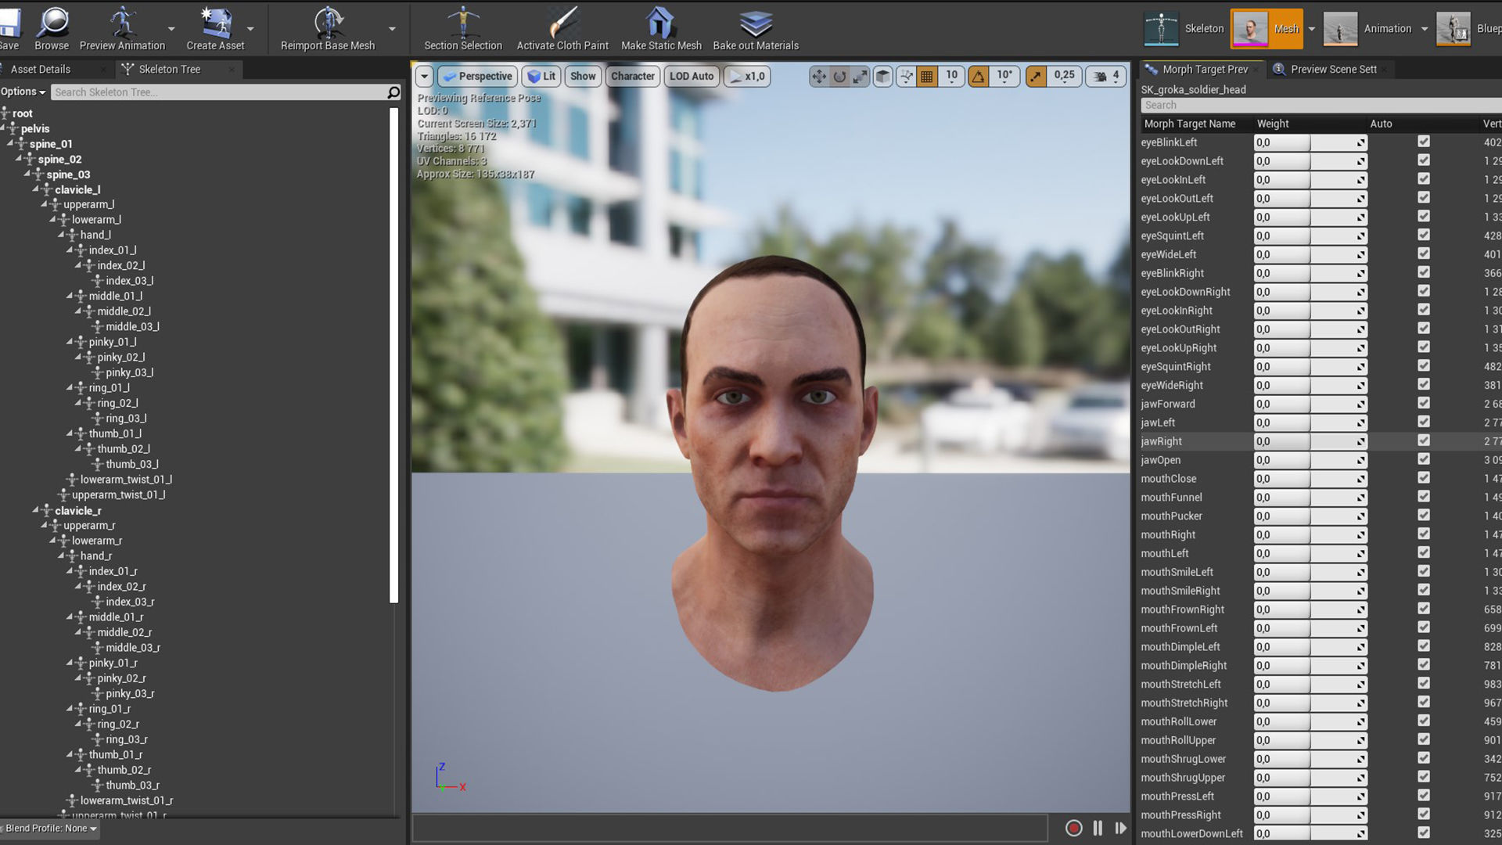
Task: Uncheck Auto for jawOpen morph target
Action: pos(1423,459)
